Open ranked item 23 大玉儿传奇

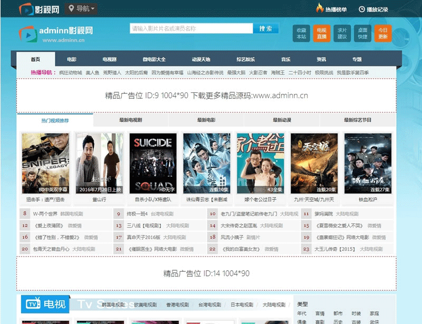(x=335, y=249)
